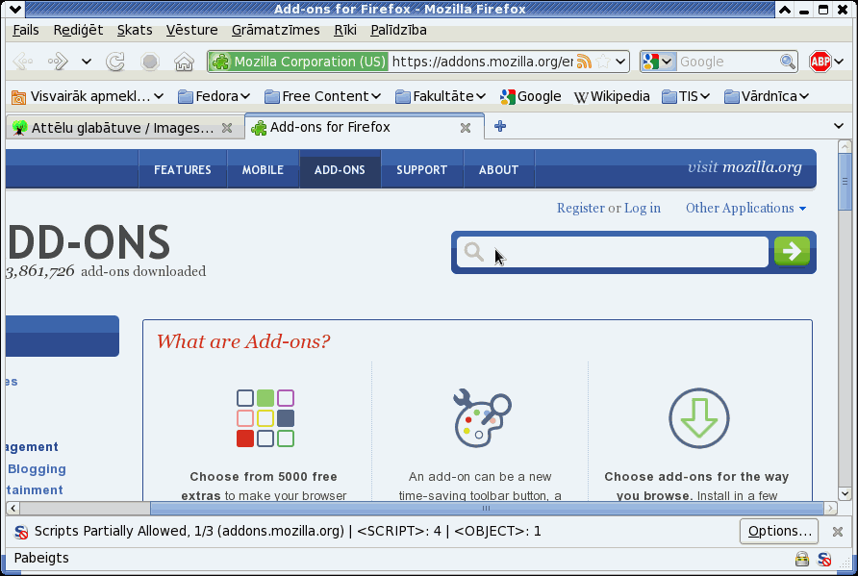
Task: Open the Rediģēt menu
Action: click(78, 30)
